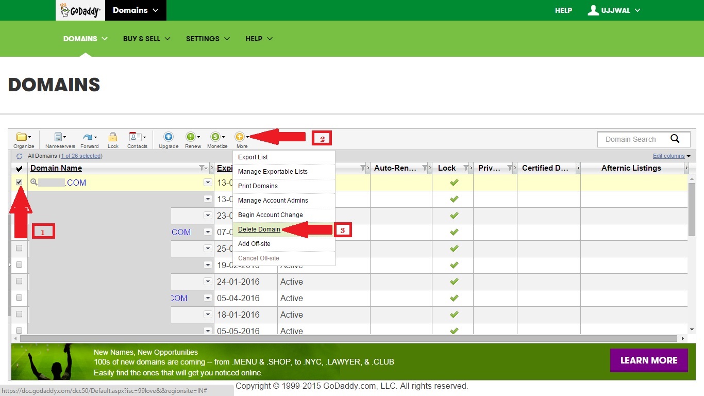
Task: Open the row dropdown in the 24-01-2016 row
Action: coord(208,282)
